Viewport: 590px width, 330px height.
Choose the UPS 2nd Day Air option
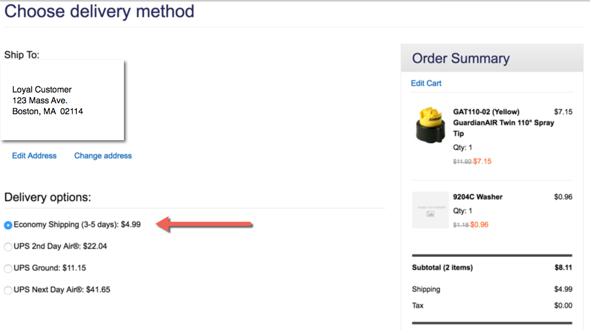(8, 247)
